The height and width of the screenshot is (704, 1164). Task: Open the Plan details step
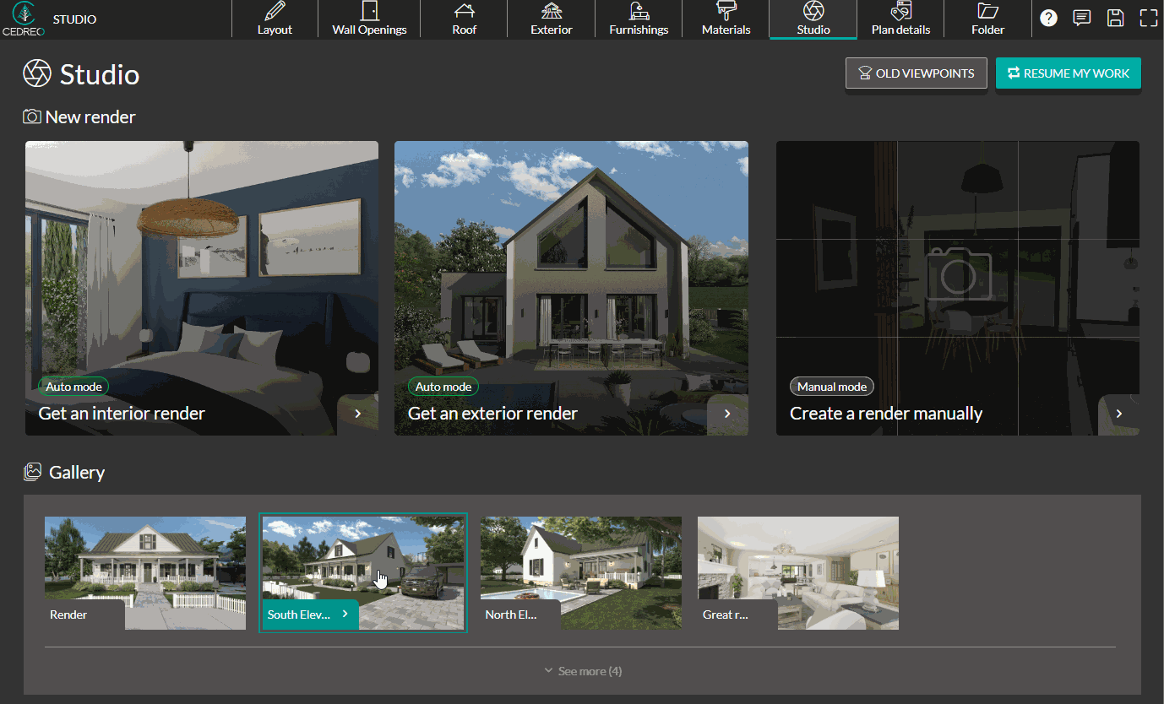point(900,19)
